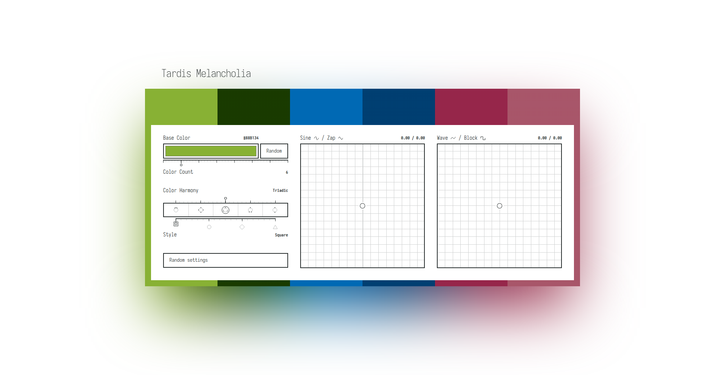Select the circled triadic harmony icon

click(225, 210)
